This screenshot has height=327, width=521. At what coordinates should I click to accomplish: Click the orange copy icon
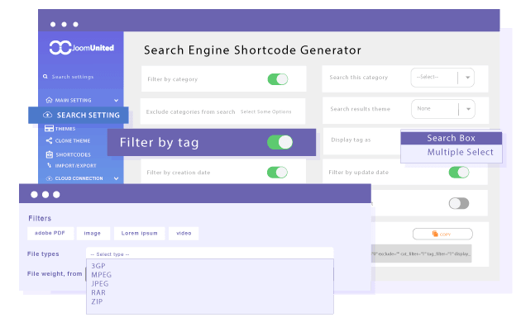click(435, 234)
